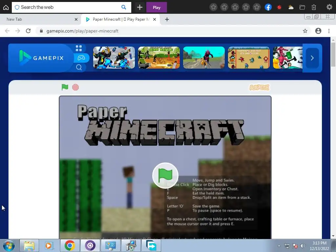Click the network tray icon
Screen dimensions: 336x252
coord(287,246)
